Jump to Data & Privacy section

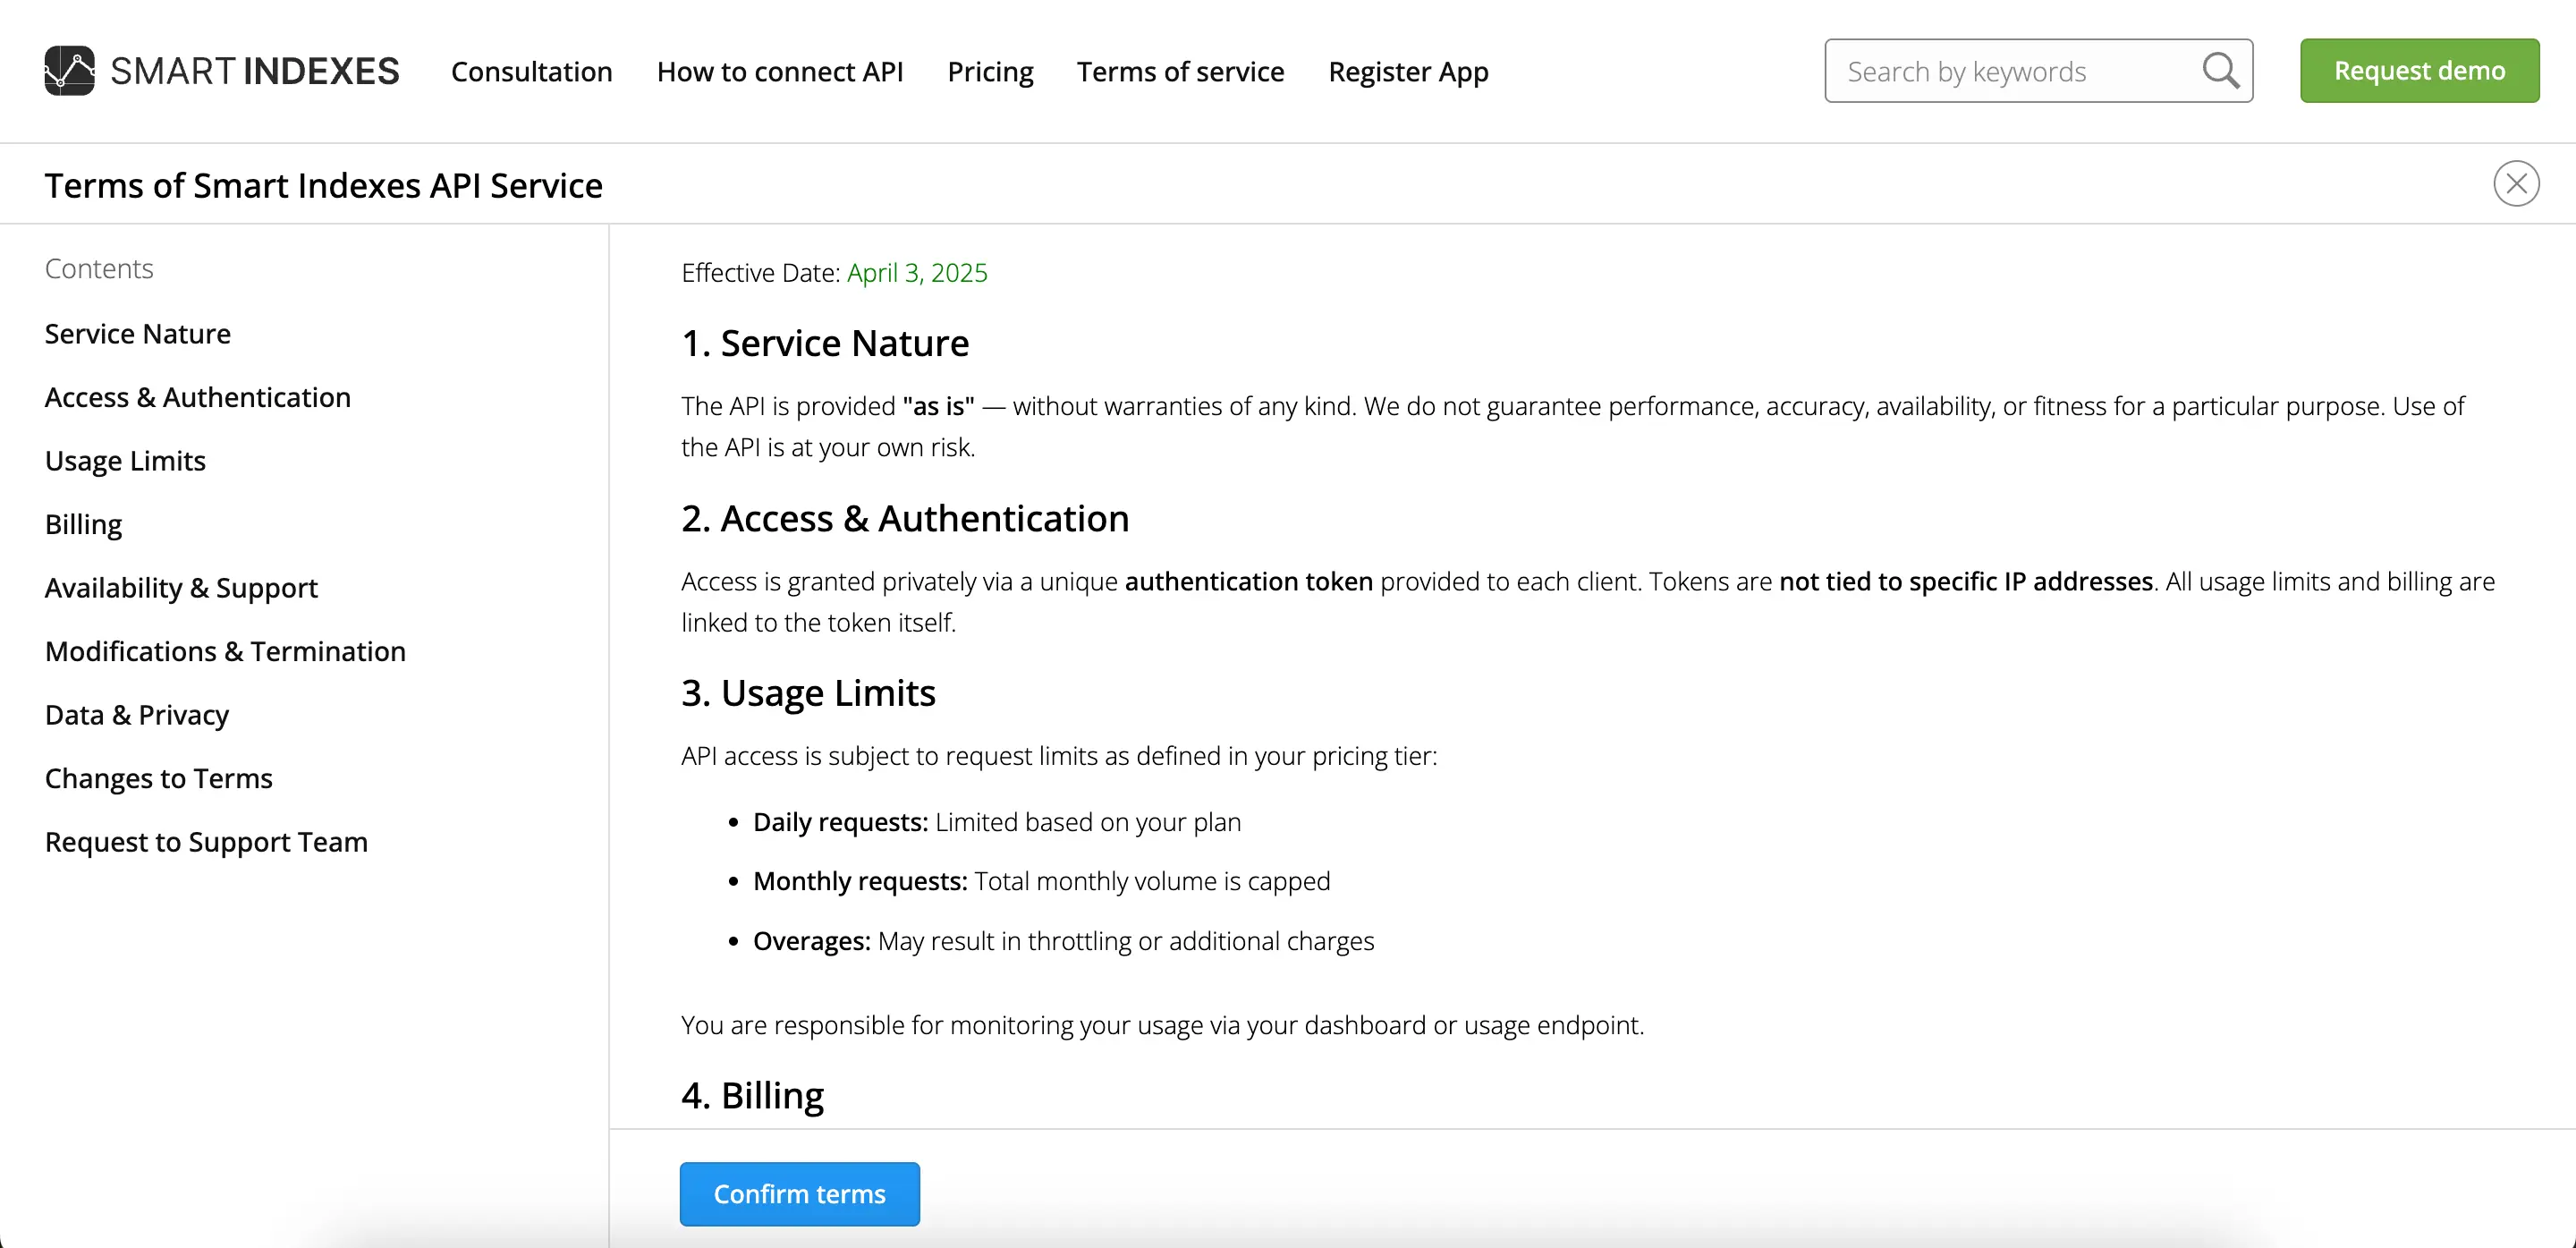coord(137,715)
